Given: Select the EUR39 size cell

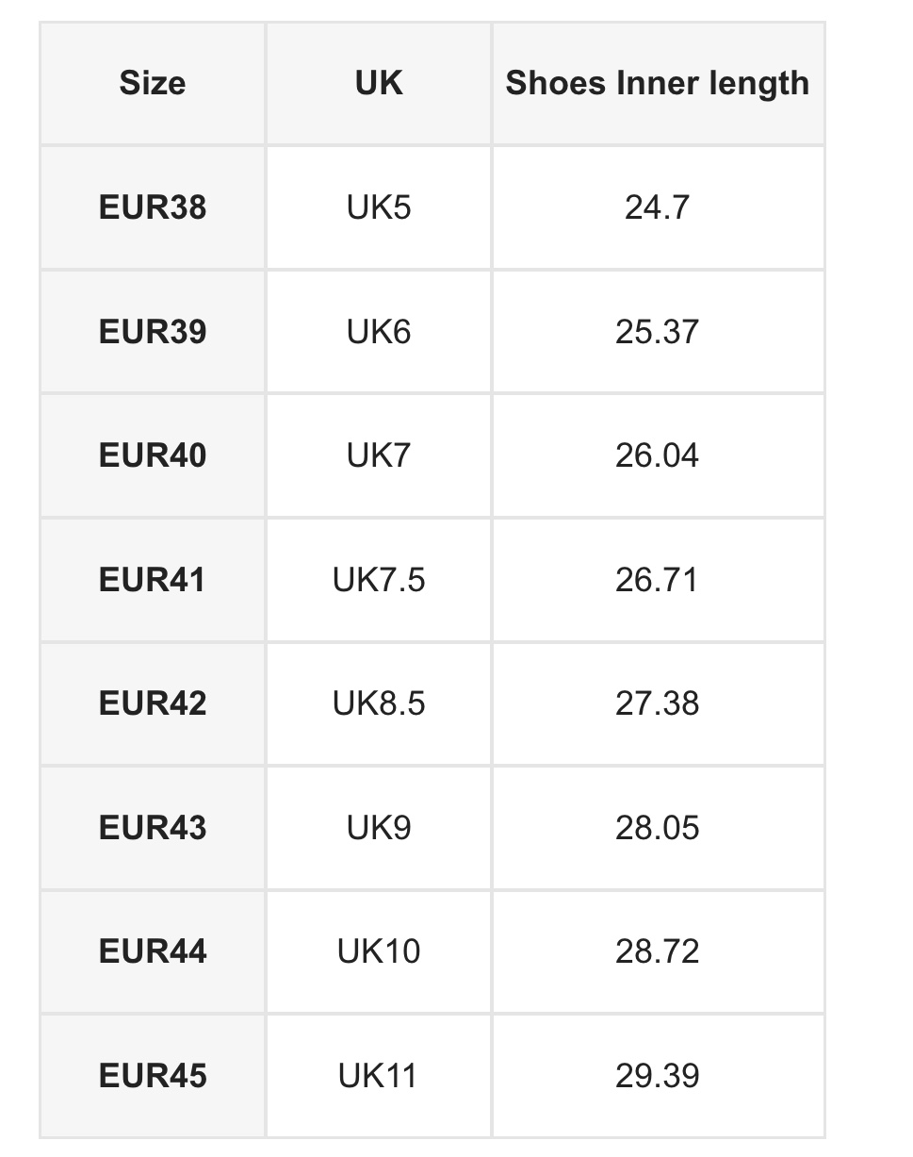Looking at the screenshot, I should click(153, 332).
